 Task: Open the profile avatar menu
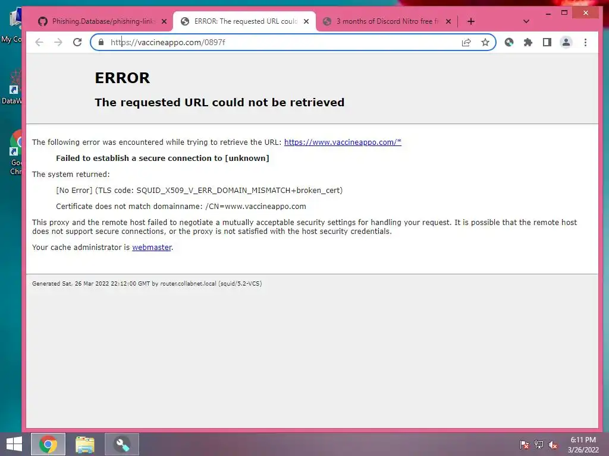tap(566, 42)
